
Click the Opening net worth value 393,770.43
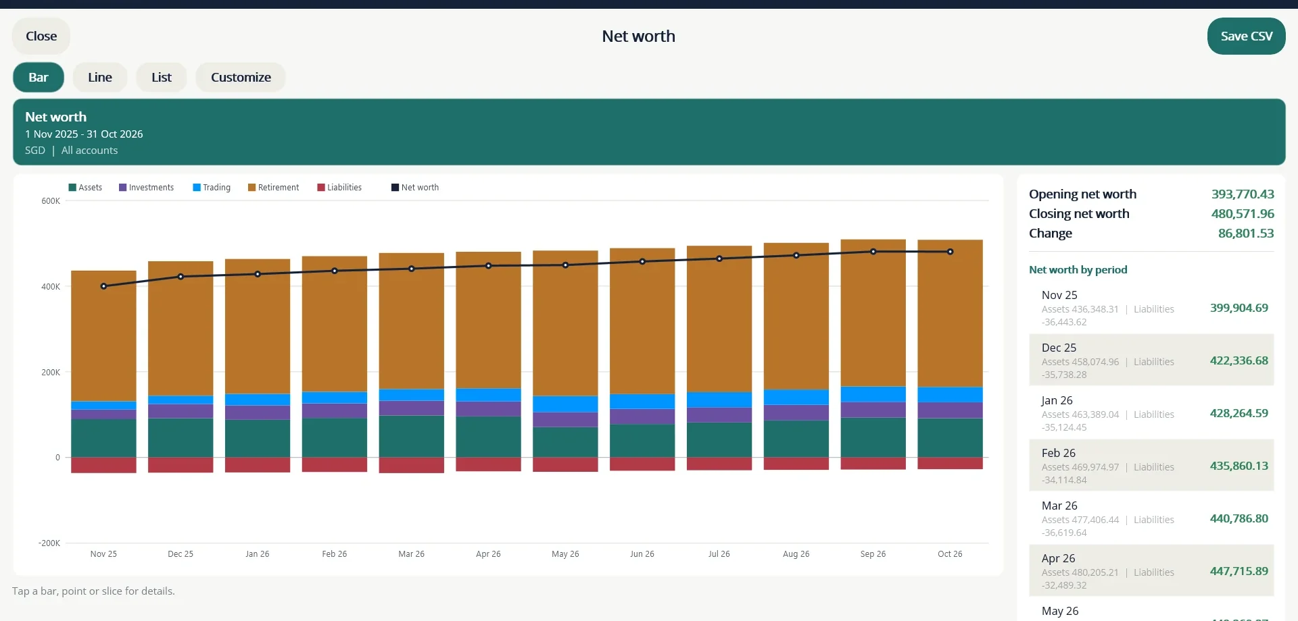(1243, 194)
